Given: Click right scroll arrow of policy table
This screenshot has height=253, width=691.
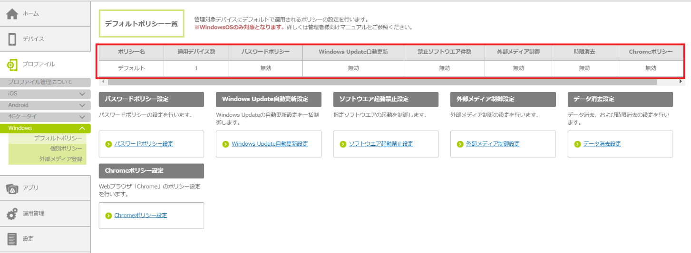Looking at the screenshot, I should (x=681, y=82).
